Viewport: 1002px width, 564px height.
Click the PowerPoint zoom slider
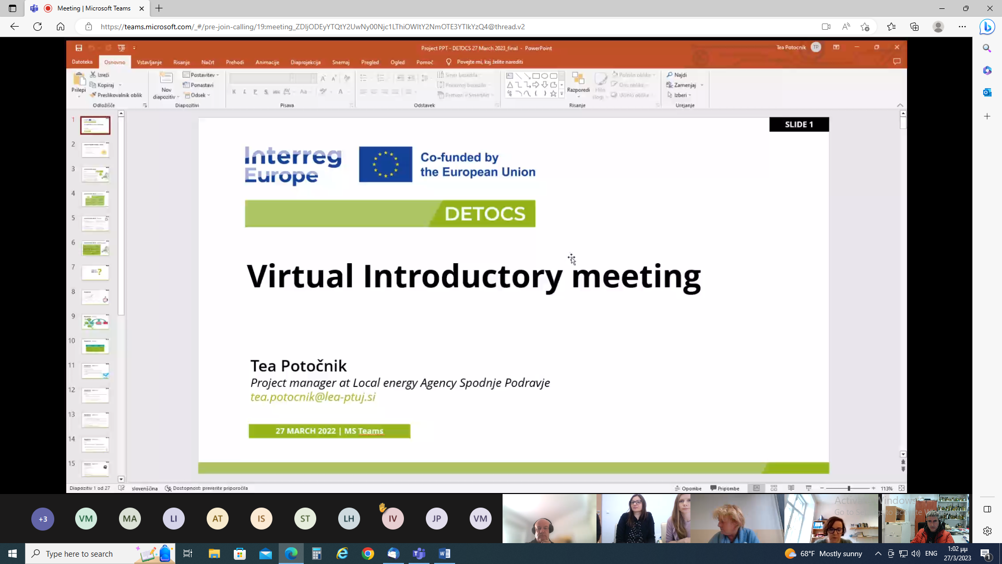point(848,488)
